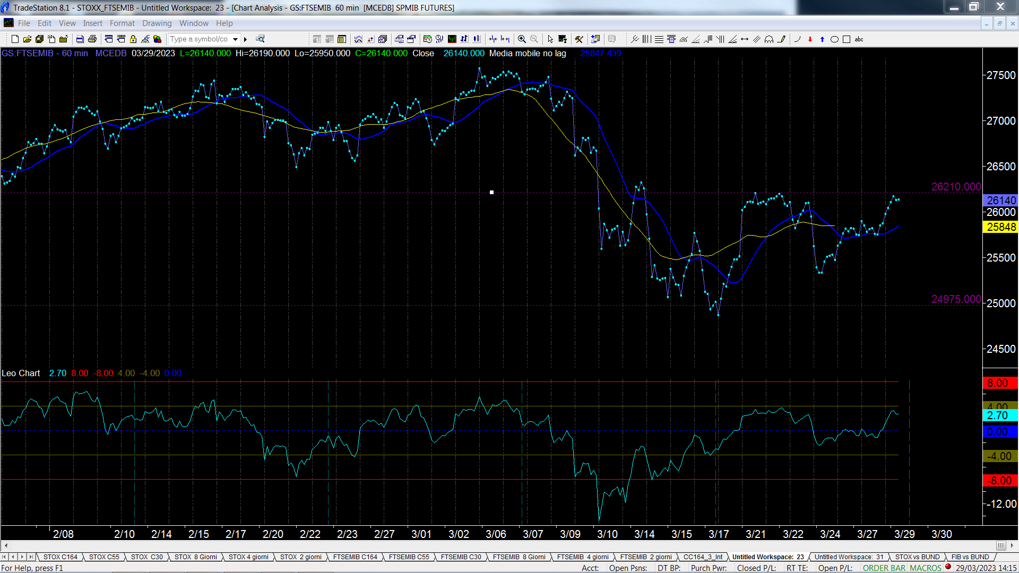The width and height of the screenshot is (1019, 573).
Task: Click the Printer icon
Action: [92, 39]
